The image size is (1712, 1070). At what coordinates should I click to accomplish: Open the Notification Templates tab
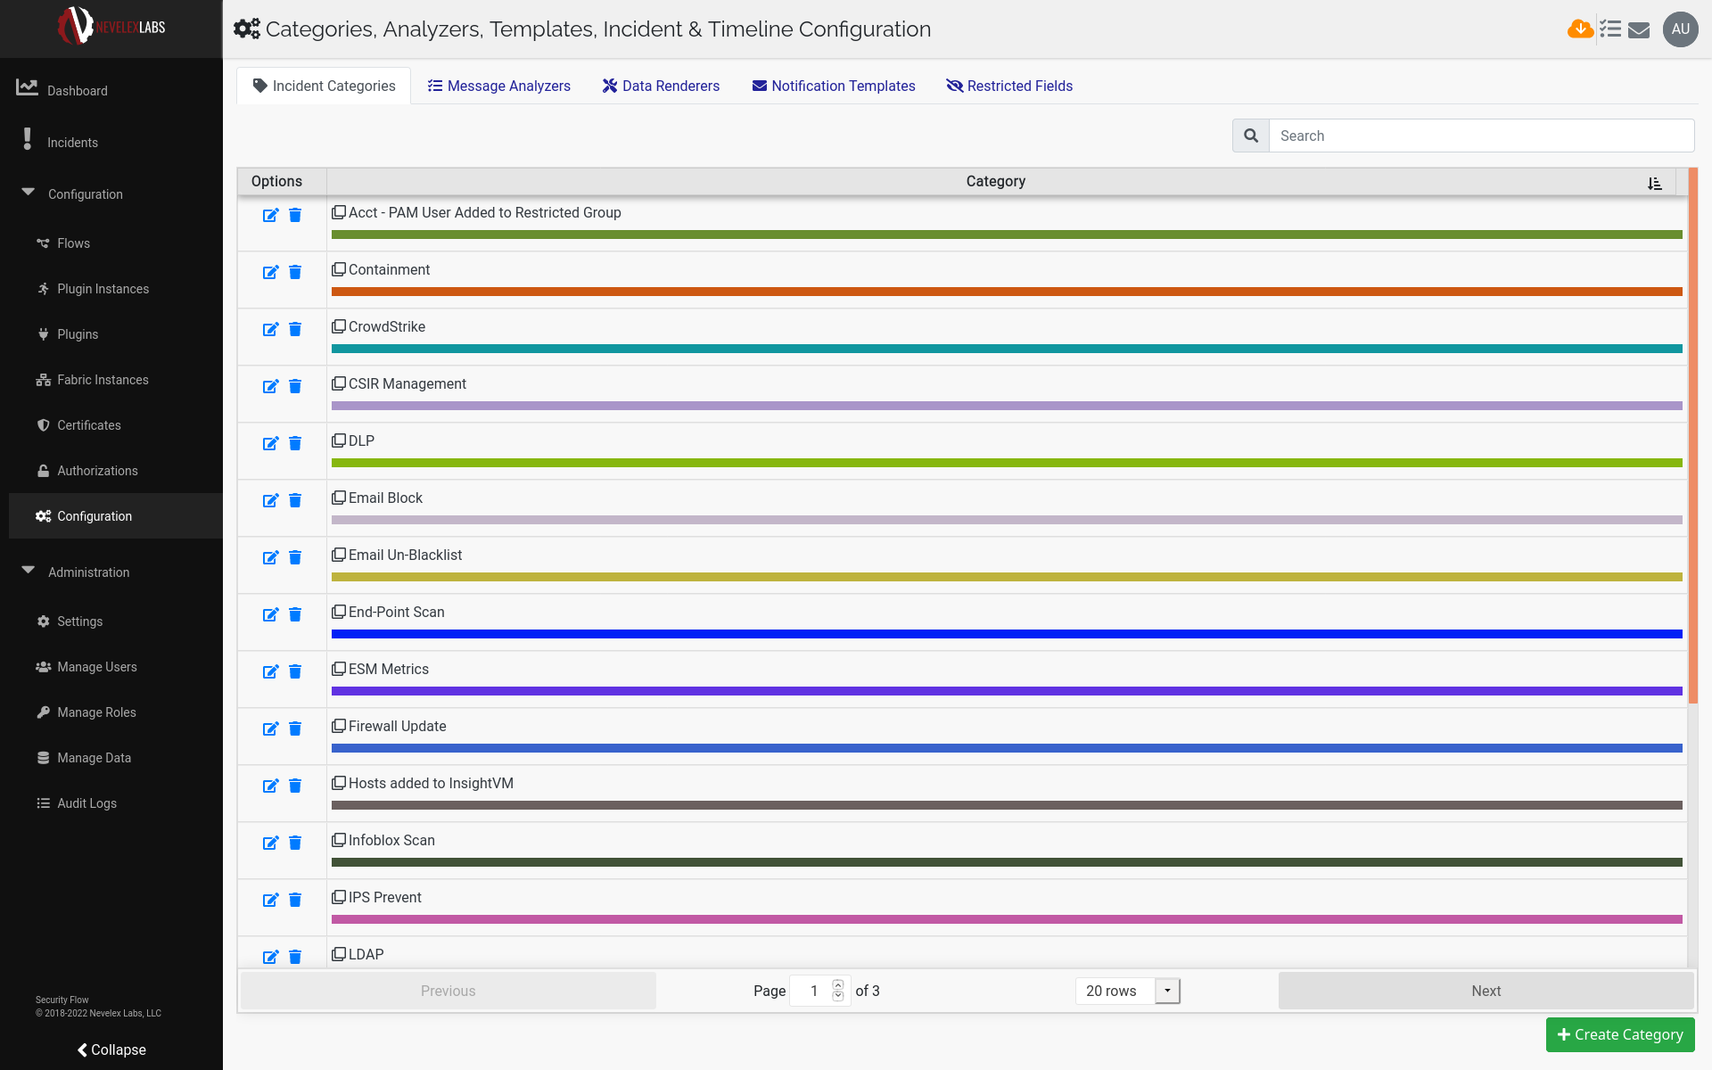pyautogui.click(x=834, y=86)
